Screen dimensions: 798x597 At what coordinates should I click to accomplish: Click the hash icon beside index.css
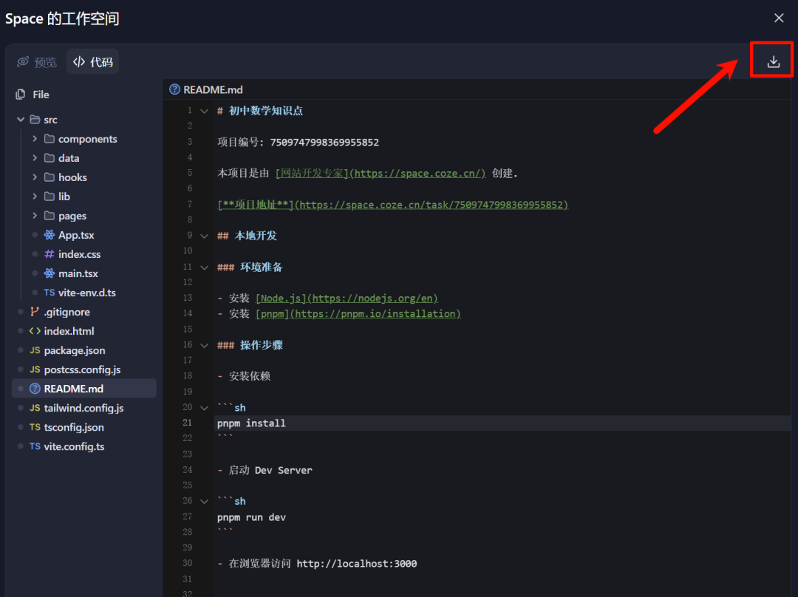click(50, 254)
